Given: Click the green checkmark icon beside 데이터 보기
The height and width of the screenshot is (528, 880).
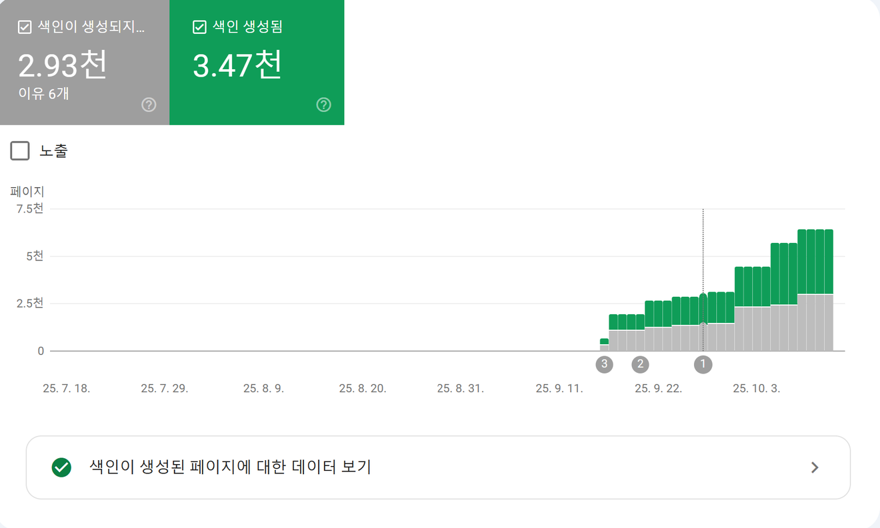Looking at the screenshot, I should 61,467.
